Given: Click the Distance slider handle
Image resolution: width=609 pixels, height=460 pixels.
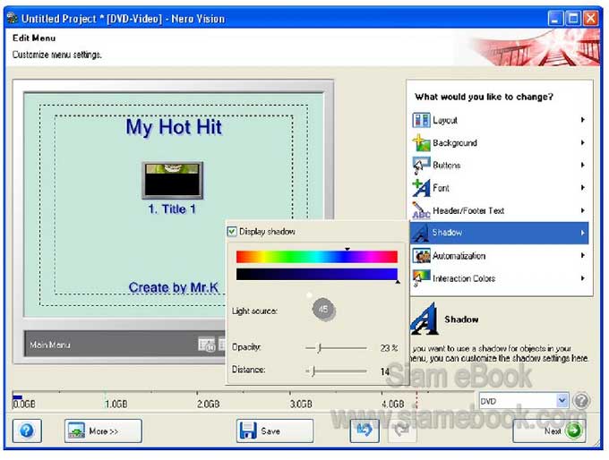Looking at the screenshot, I should pos(313,371).
